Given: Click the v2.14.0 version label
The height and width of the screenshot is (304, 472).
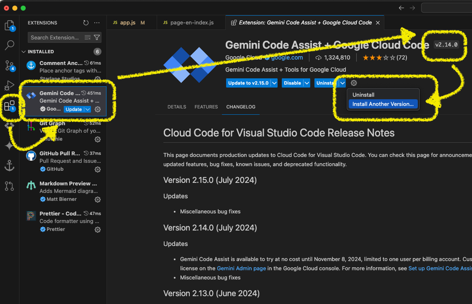Looking at the screenshot, I should click(446, 45).
